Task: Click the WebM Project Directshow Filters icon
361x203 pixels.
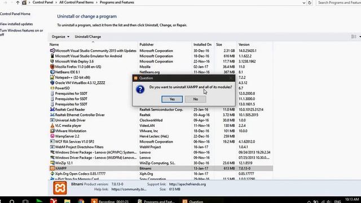Action: pyautogui.click(x=52, y=147)
